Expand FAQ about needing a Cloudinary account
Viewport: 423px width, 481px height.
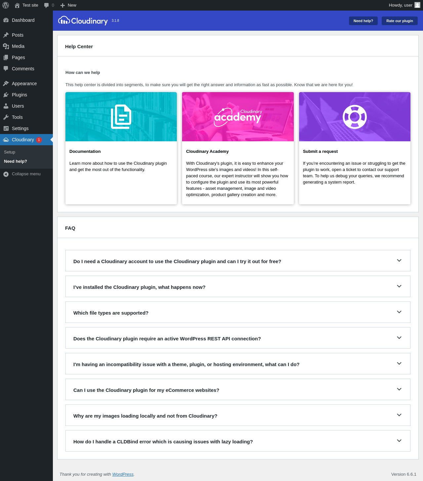click(238, 261)
